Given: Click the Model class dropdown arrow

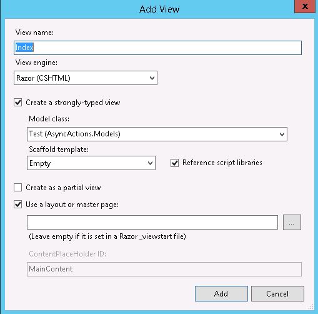Looking at the screenshot, I should coord(282,134).
